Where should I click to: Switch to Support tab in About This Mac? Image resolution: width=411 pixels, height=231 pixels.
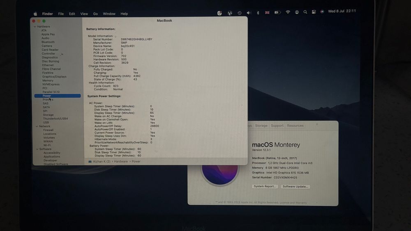click(x=277, y=126)
